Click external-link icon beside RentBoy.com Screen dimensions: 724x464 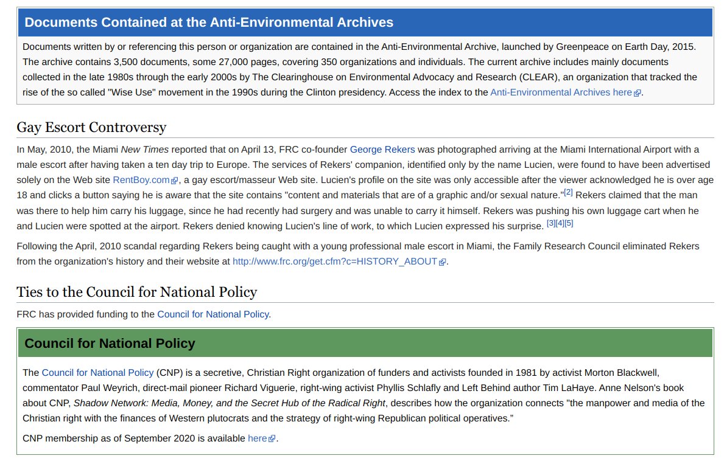click(x=174, y=181)
